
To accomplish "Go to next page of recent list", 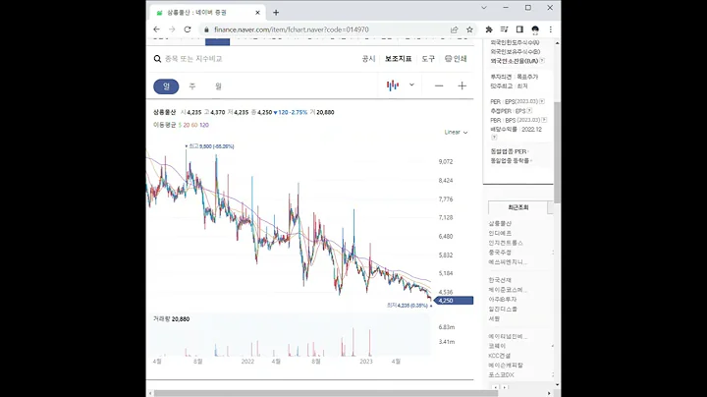I will coord(505,387).
